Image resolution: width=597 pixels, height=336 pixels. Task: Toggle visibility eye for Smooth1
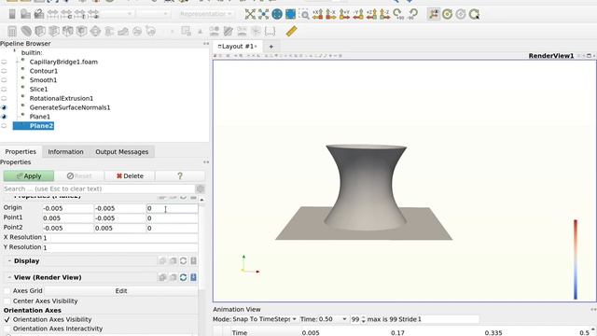(x=4, y=80)
